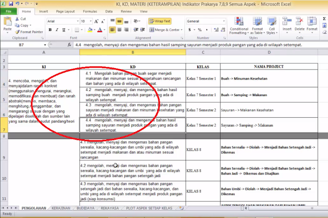Image resolution: width=328 pixels, height=218 pixels.
Task: Open Cell Styles gallery
Action: 272,26
